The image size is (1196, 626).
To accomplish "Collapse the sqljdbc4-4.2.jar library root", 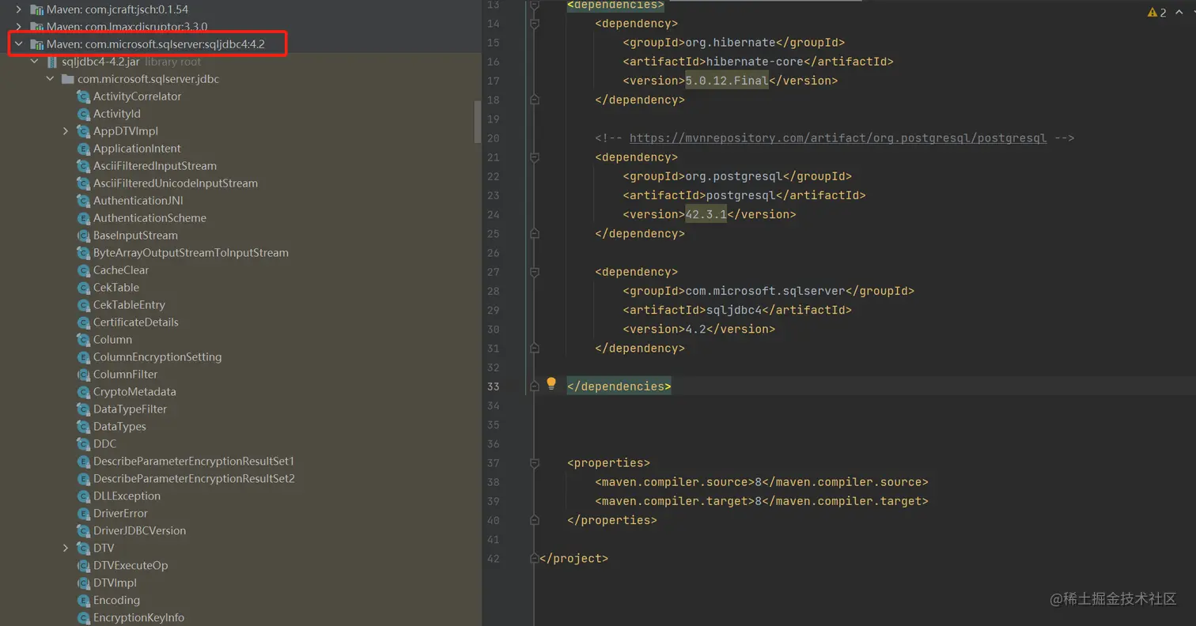I will pyautogui.click(x=34, y=62).
